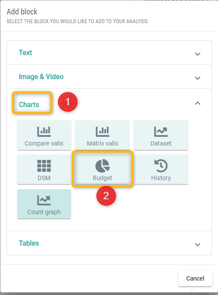The width and height of the screenshot is (218, 295).
Task: Click the Charts section title
Action: click(x=29, y=104)
